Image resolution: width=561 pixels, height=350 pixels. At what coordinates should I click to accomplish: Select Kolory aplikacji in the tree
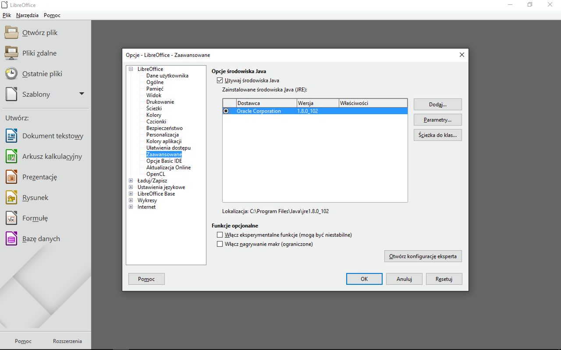click(x=164, y=141)
